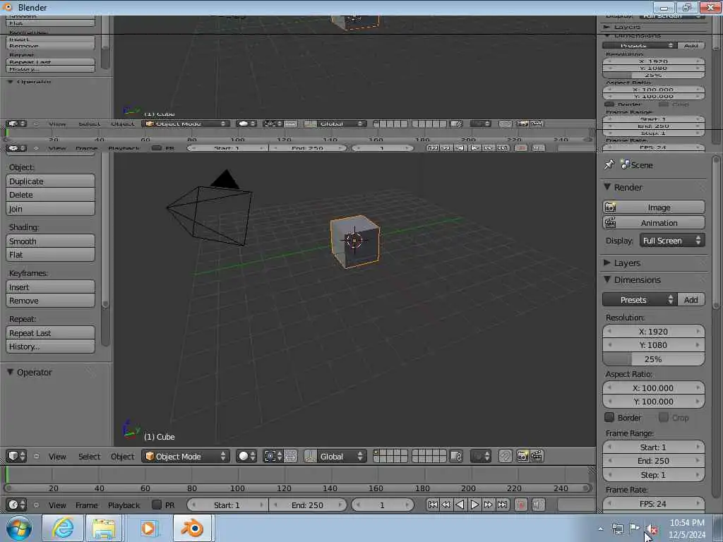
Task: Click the OpenGL render image camera icon
Action: coord(522,457)
